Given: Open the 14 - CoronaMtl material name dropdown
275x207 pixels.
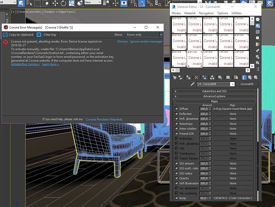Looking at the screenshot, I should [232, 84].
